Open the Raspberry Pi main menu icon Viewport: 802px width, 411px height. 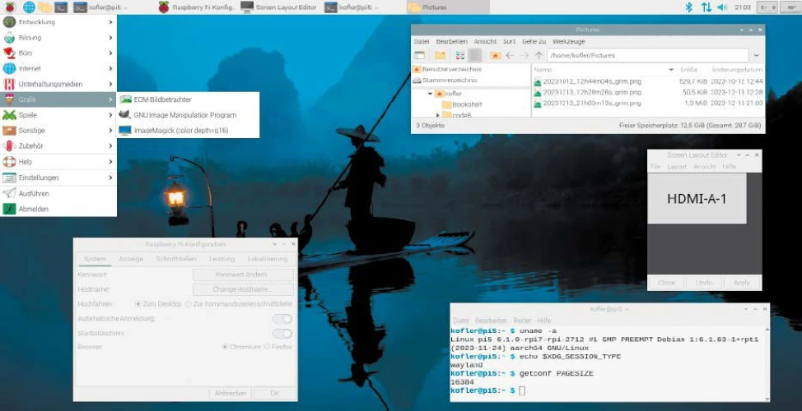10,7
